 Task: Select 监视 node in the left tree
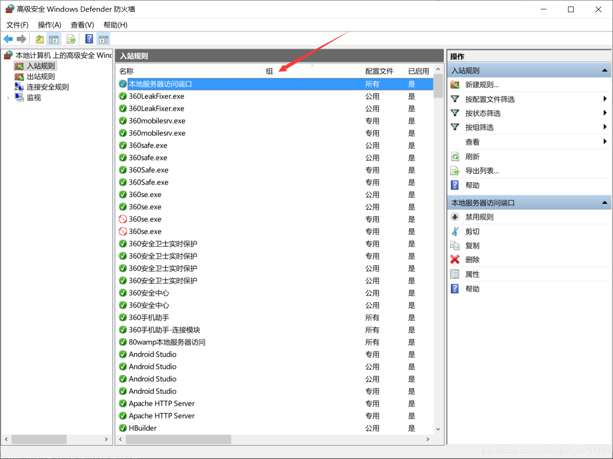pos(34,97)
